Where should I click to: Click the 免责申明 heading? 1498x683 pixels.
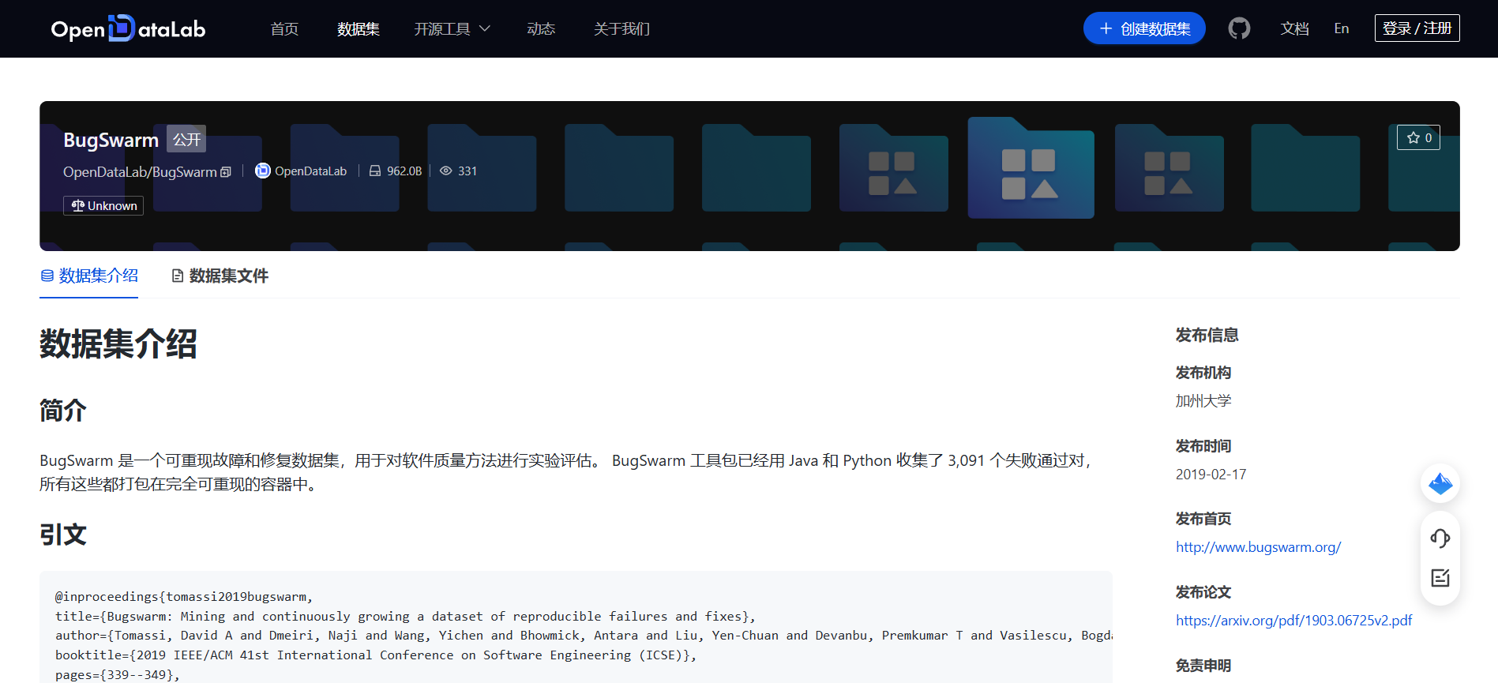1203,666
